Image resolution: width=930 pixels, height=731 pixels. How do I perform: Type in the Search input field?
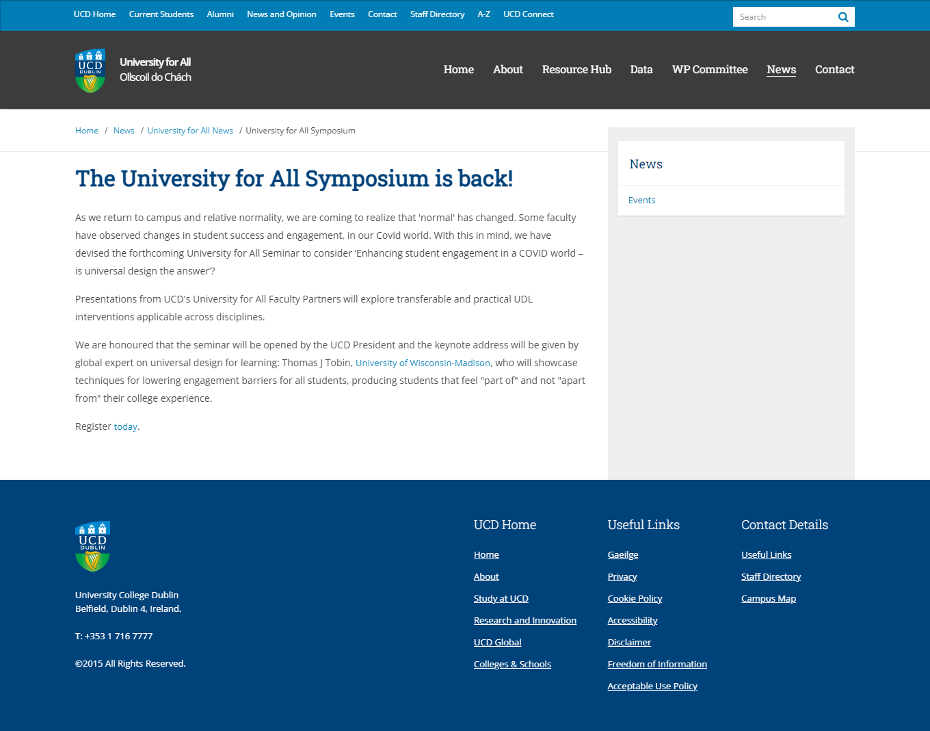(x=783, y=17)
